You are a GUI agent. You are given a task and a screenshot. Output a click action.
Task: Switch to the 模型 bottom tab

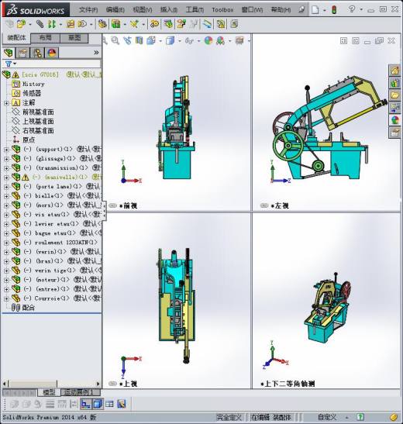49,392
